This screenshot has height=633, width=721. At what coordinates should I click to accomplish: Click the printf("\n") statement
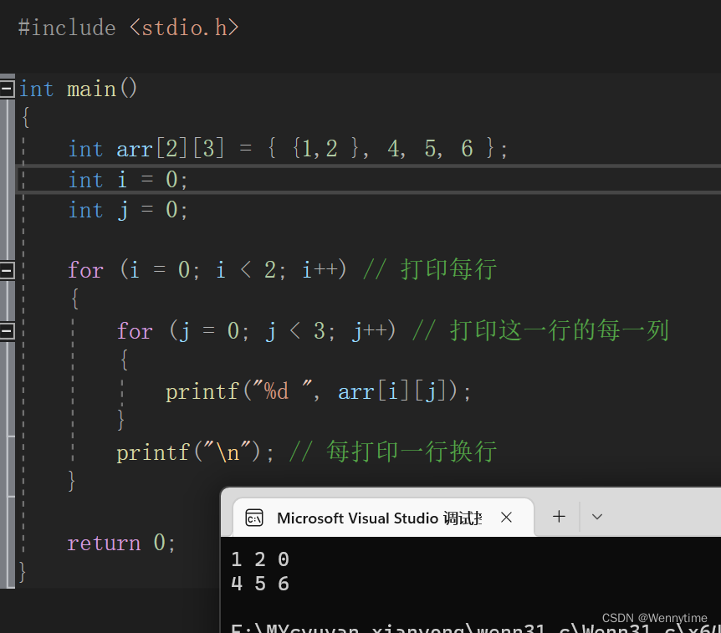[195, 452]
